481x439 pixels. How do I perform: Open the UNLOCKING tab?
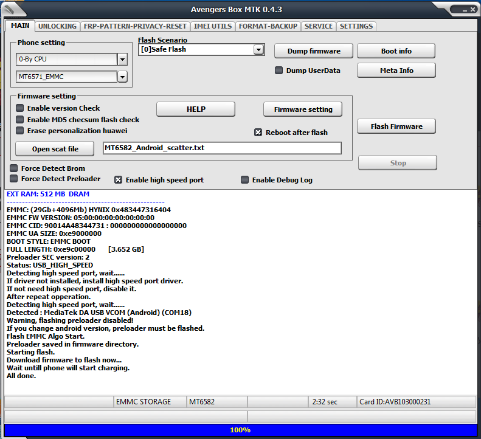(x=57, y=26)
